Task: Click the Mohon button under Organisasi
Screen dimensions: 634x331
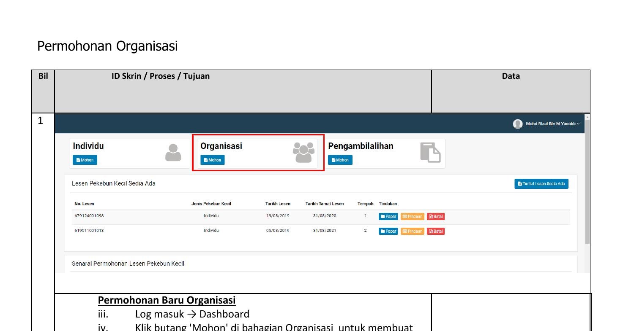Action: click(x=213, y=160)
